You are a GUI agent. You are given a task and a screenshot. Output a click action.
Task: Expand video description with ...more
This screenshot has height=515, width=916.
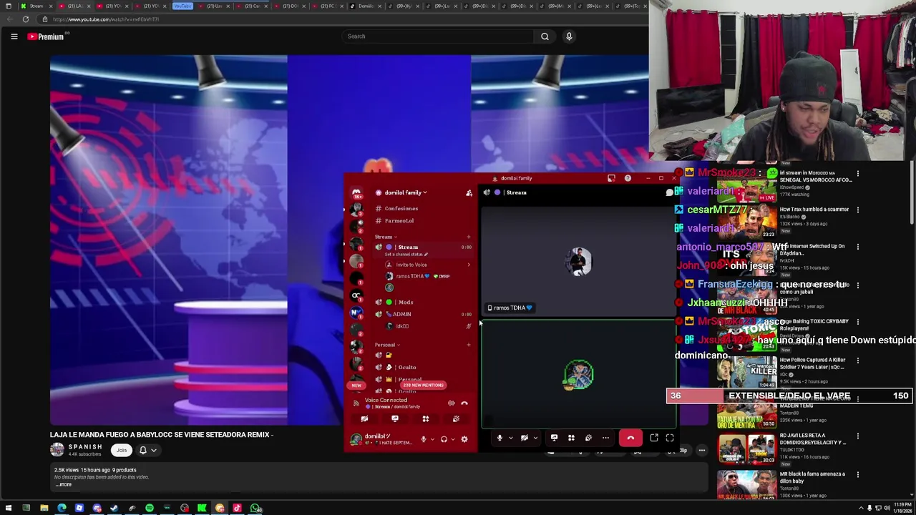coord(64,484)
